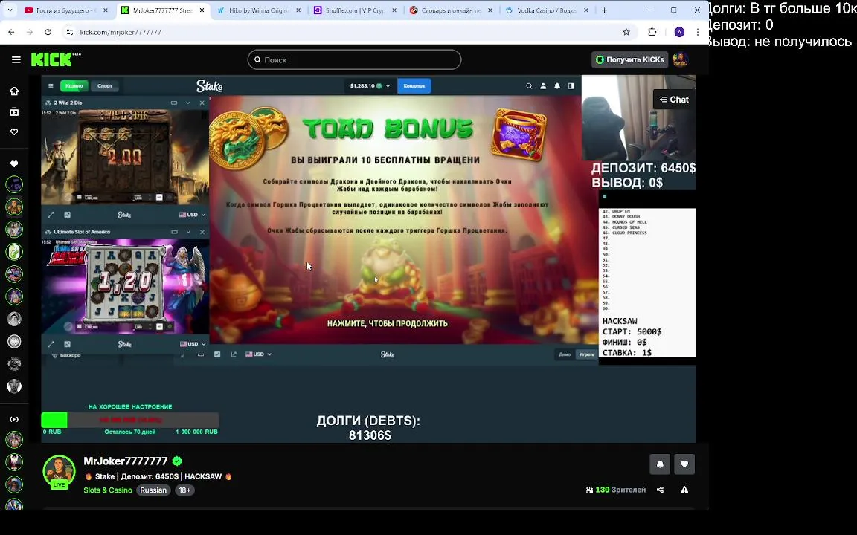
Task: Open Chrome tab search dropdown arrow
Action: 10,10
